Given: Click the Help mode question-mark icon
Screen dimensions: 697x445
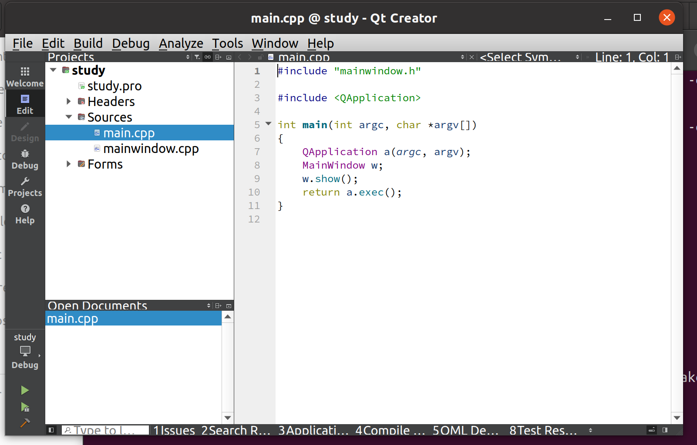Looking at the screenshot, I should (x=25, y=214).
